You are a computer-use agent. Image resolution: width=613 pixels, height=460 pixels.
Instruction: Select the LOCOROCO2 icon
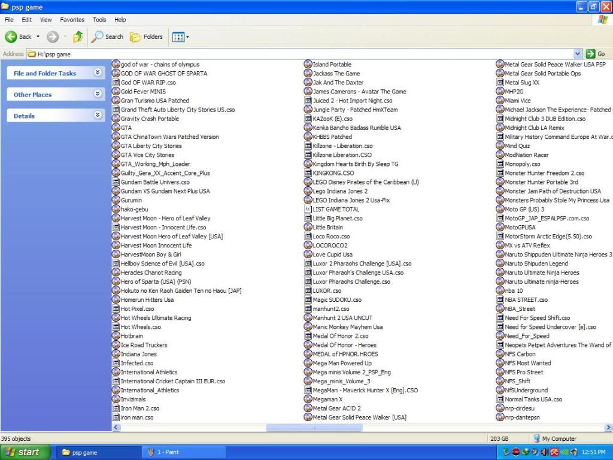pyautogui.click(x=308, y=245)
